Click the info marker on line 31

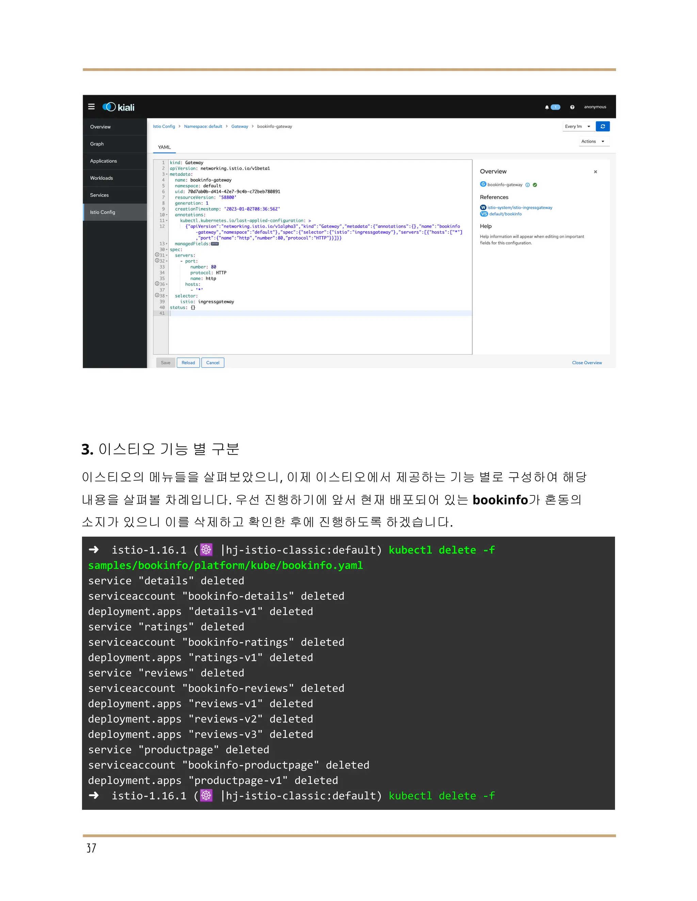pyautogui.click(x=157, y=255)
